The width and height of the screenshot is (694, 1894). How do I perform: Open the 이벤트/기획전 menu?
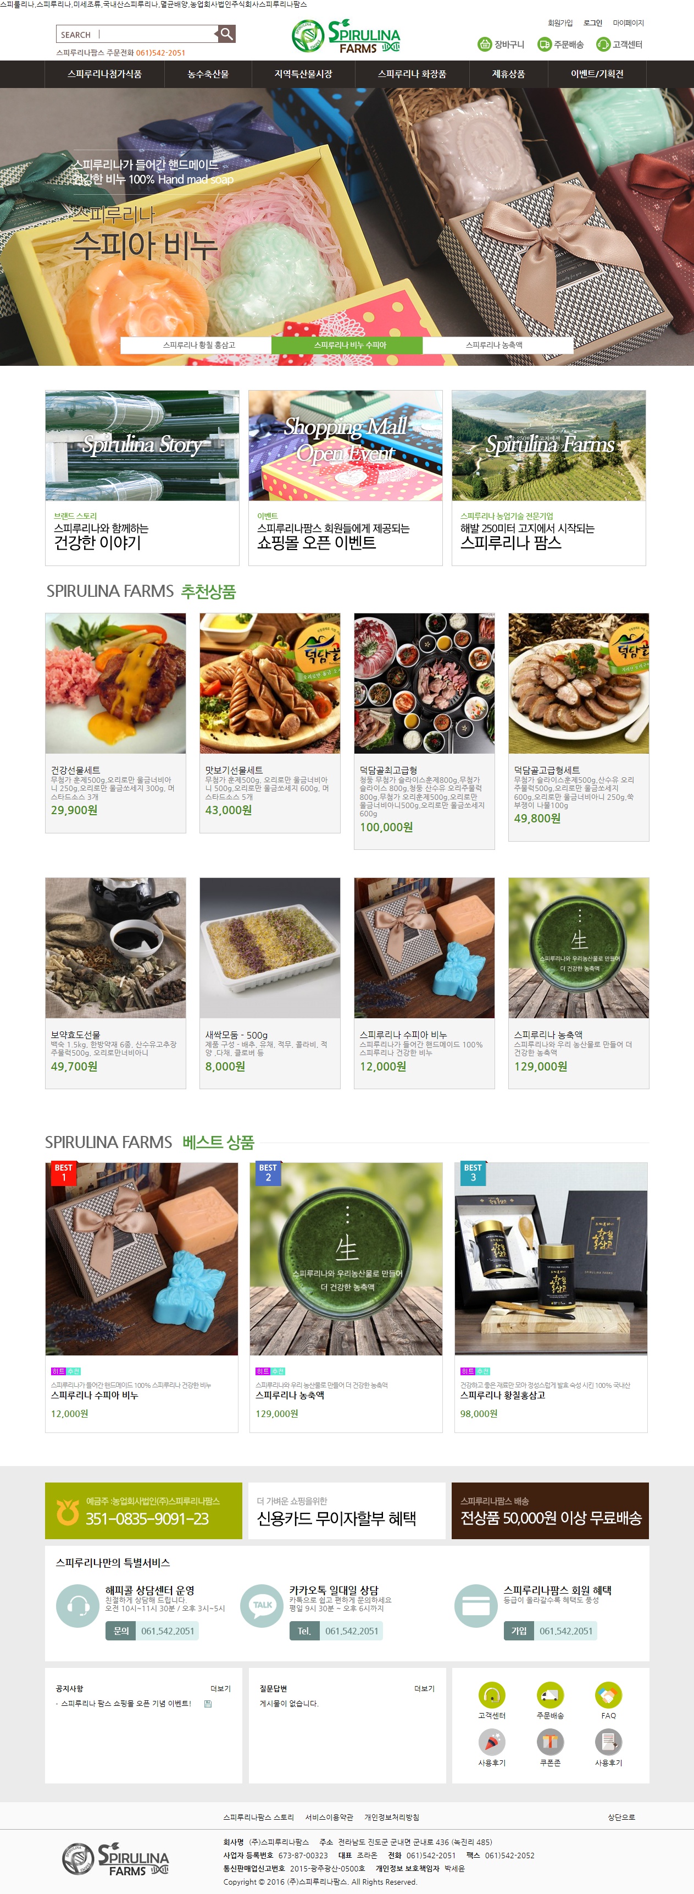pos(597,74)
